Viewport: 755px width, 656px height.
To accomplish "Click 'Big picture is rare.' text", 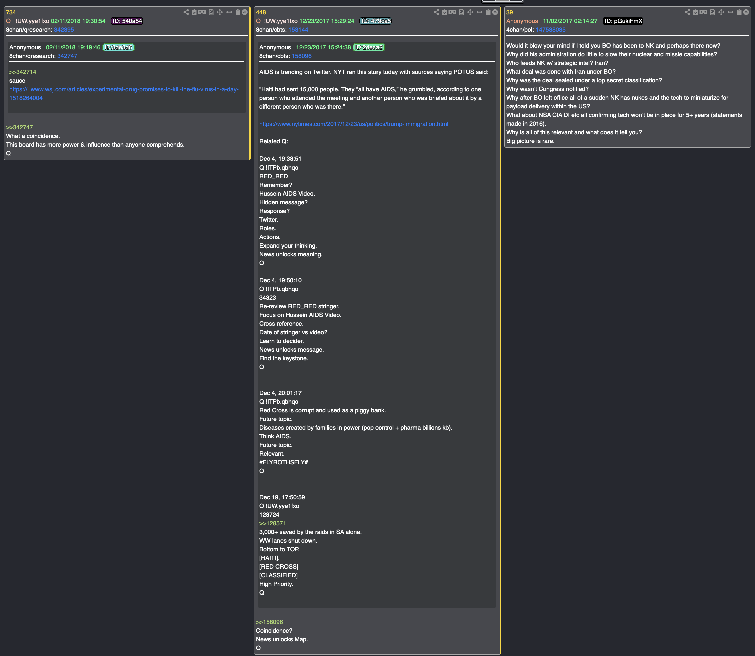I will pyautogui.click(x=531, y=141).
